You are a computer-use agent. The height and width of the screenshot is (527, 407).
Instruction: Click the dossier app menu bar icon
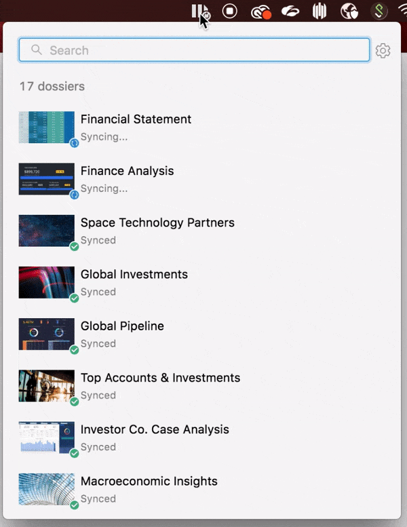pos(199,11)
